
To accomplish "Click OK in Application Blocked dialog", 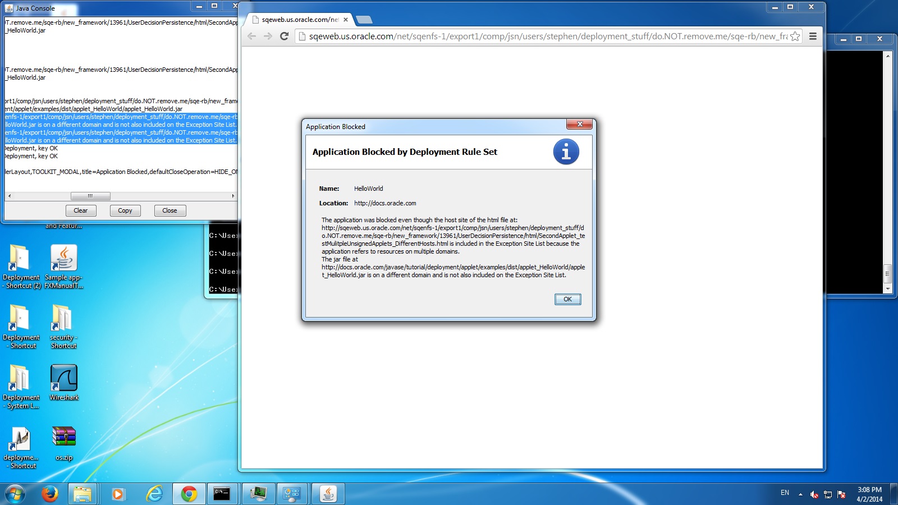I will coord(567,299).
